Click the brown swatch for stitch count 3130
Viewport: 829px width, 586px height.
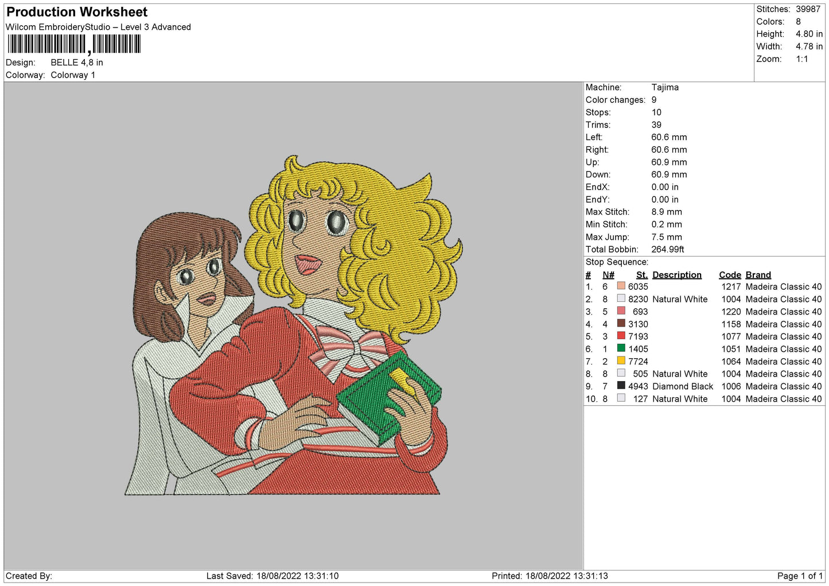pos(621,324)
